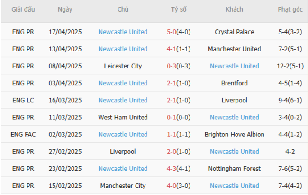Click the 'Tỷ số' column header
Screen dimensions: 308x195
[179, 10]
